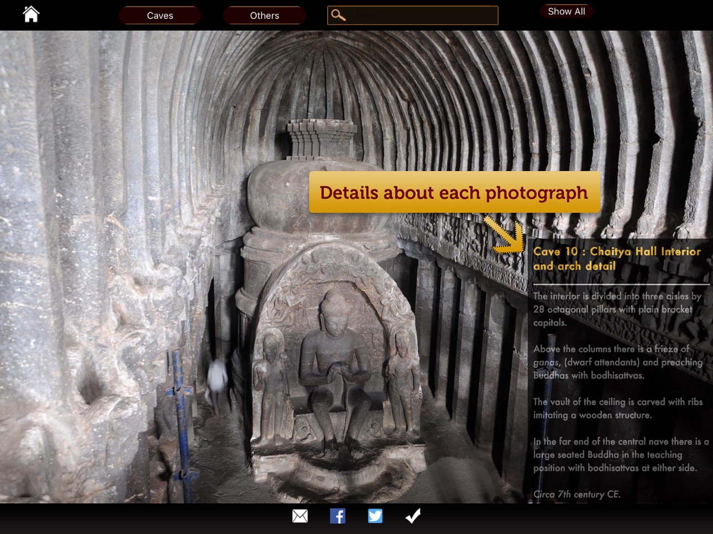Click the checkmark icon in bottom bar
The width and height of the screenshot is (713, 534).
tap(413, 516)
